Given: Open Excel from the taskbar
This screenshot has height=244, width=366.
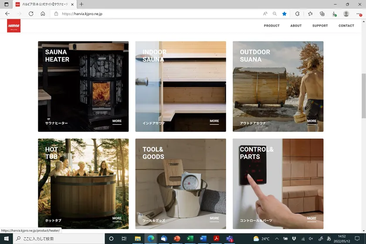Looking at the screenshot, I should pyautogui.click(x=190, y=239).
